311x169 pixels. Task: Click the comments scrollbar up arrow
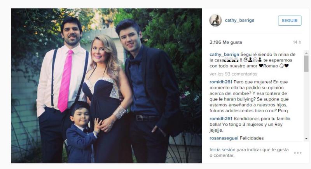pos(306,53)
